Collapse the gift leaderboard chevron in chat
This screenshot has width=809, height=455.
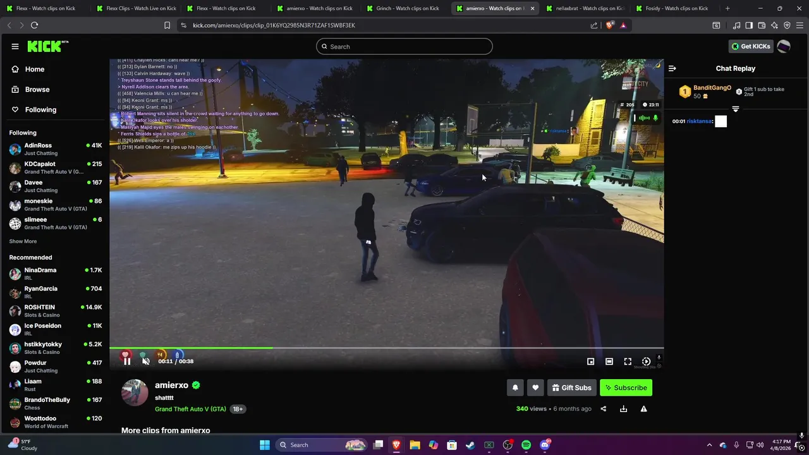735,109
